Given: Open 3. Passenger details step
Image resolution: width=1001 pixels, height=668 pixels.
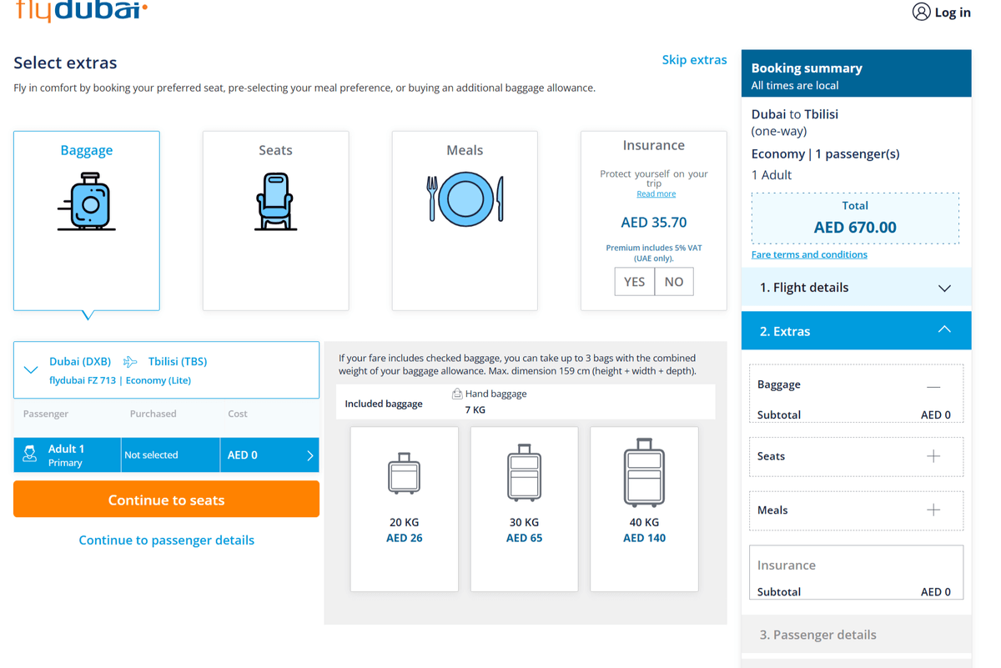Looking at the screenshot, I should 857,635.
